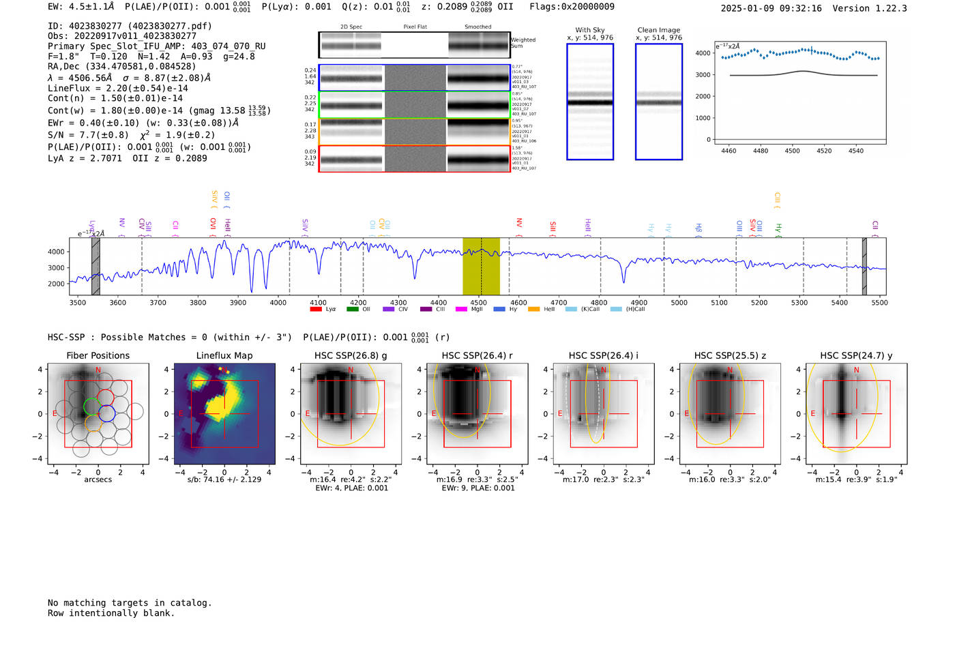Click the With Sky CCD image
The width and height of the screenshot is (955, 650).
pyautogui.click(x=590, y=102)
